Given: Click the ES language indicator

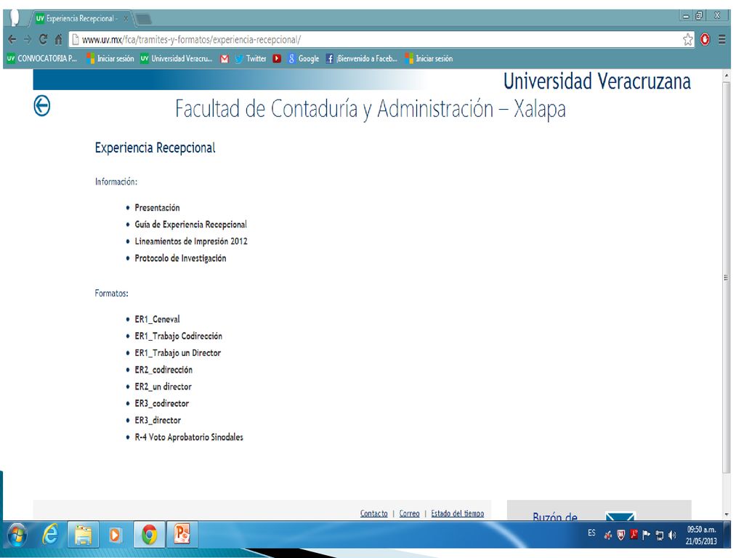Looking at the screenshot, I should (x=591, y=533).
